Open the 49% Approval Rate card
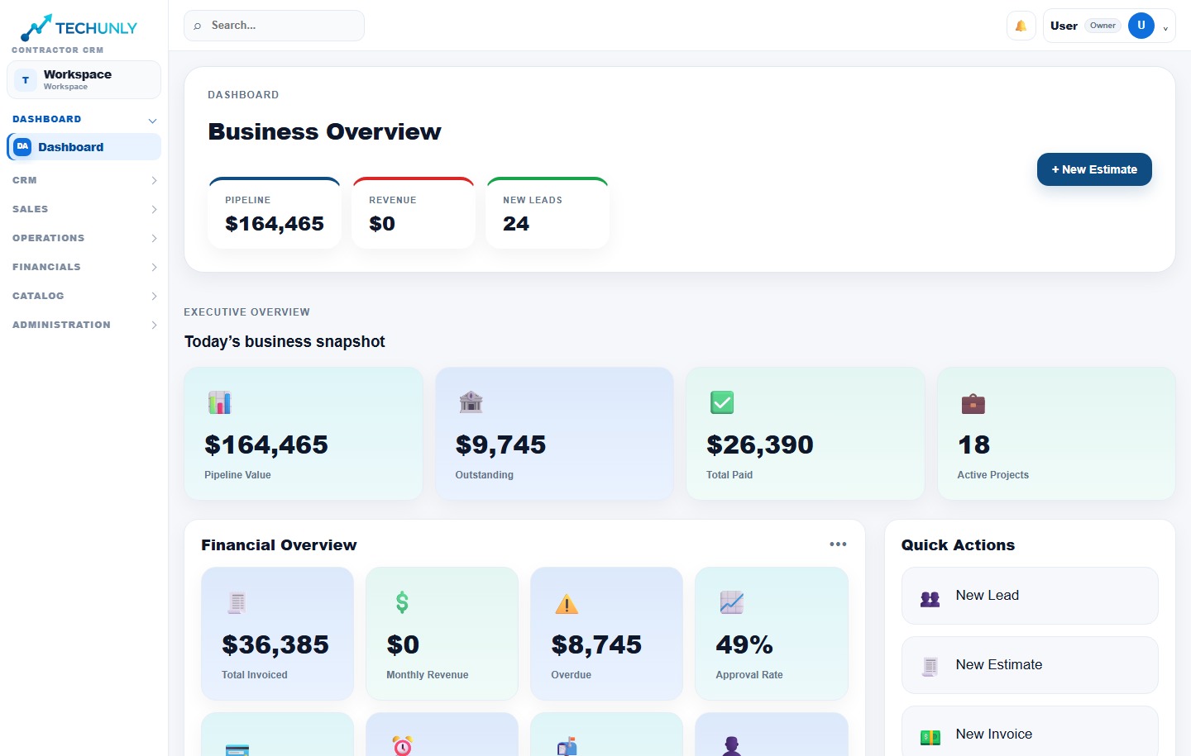 coord(772,634)
